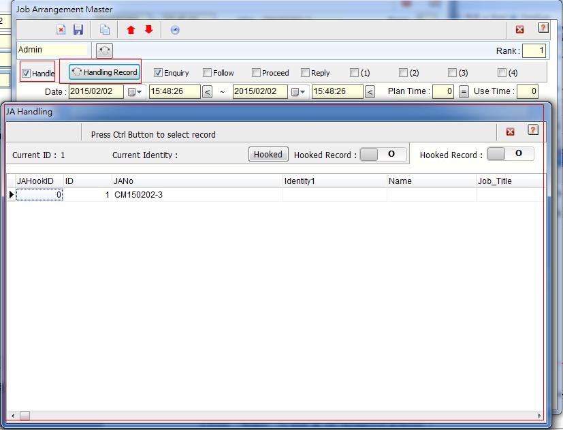Open the end date calendar dropdown
This screenshot has width=563, height=430.
[298, 92]
